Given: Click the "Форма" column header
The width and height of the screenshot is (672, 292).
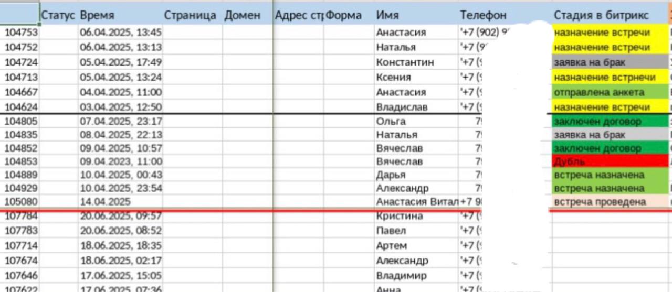Looking at the screenshot, I should tap(344, 15).
